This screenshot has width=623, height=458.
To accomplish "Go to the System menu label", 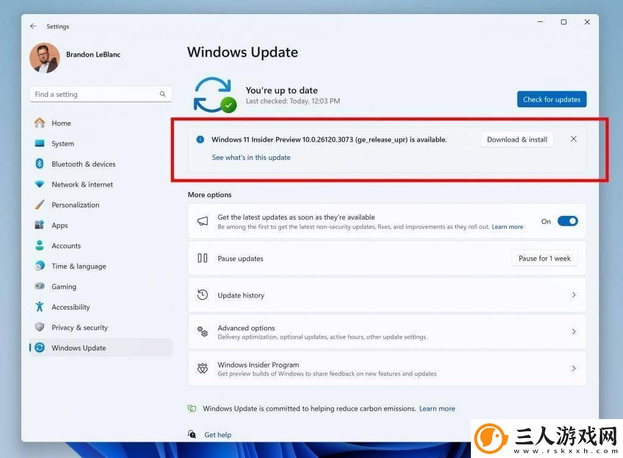I will coord(63,144).
